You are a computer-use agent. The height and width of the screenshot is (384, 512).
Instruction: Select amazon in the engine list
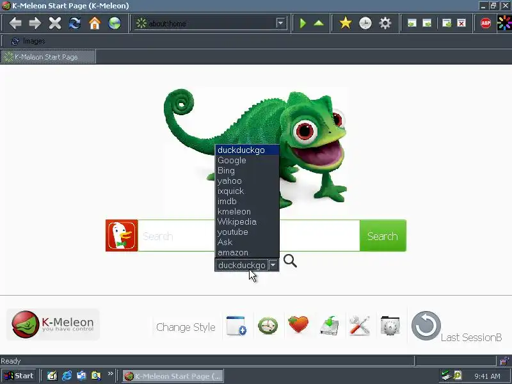[247, 252]
